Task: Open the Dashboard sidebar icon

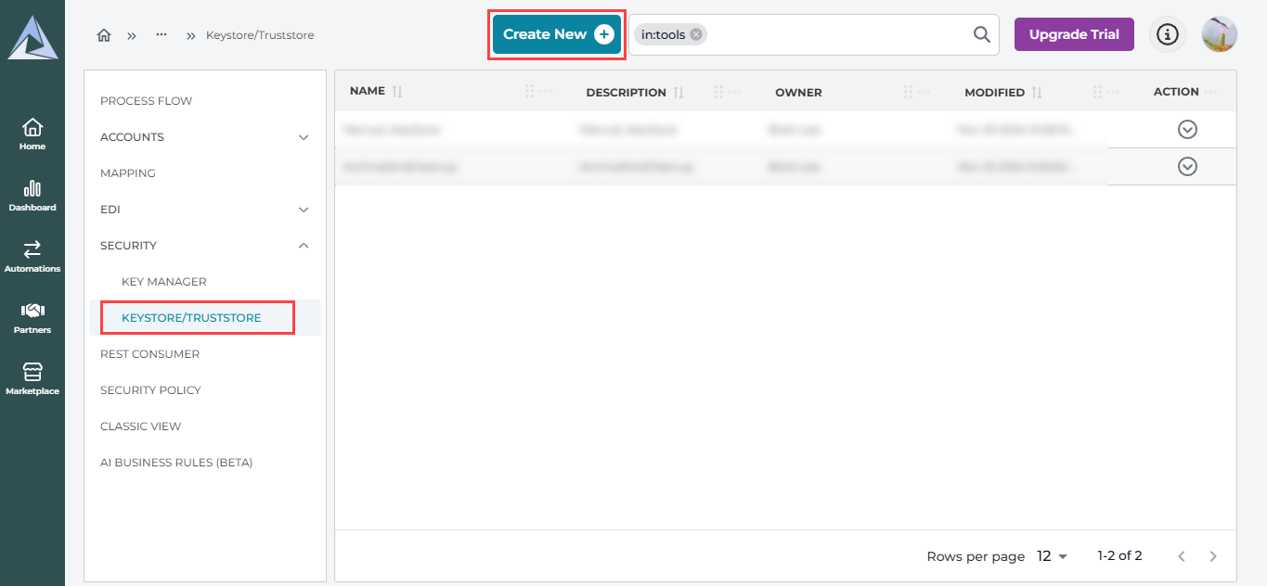Action: pyautogui.click(x=32, y=195)
